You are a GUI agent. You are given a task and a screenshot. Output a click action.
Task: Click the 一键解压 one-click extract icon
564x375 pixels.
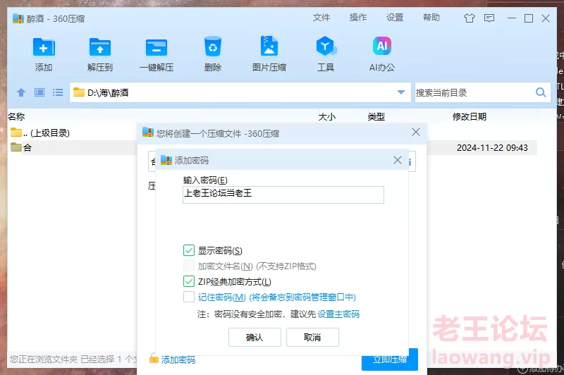point(156,48)
